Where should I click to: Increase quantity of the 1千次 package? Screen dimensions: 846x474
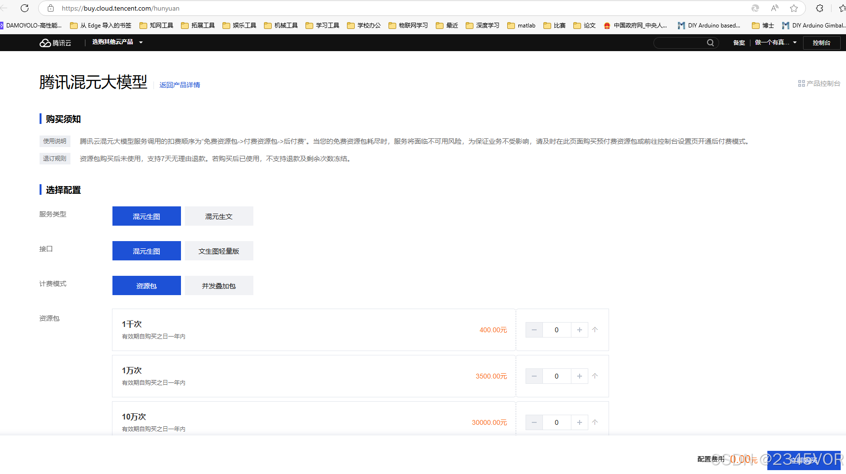[x=580, y=330]
